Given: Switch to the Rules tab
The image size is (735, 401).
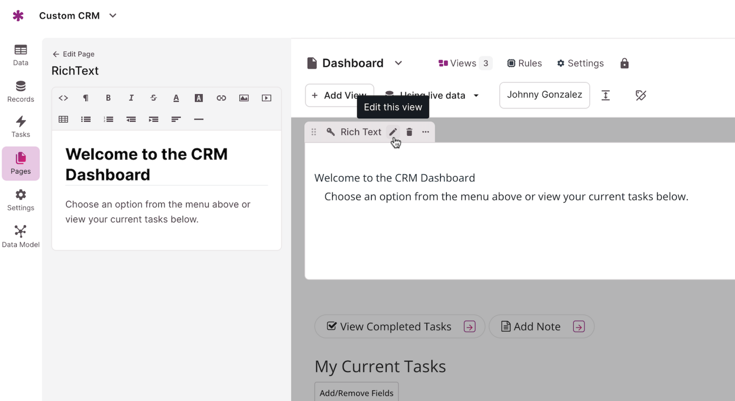Looking at the screenshot, I should pyautogui.click(x=524, y=63).
